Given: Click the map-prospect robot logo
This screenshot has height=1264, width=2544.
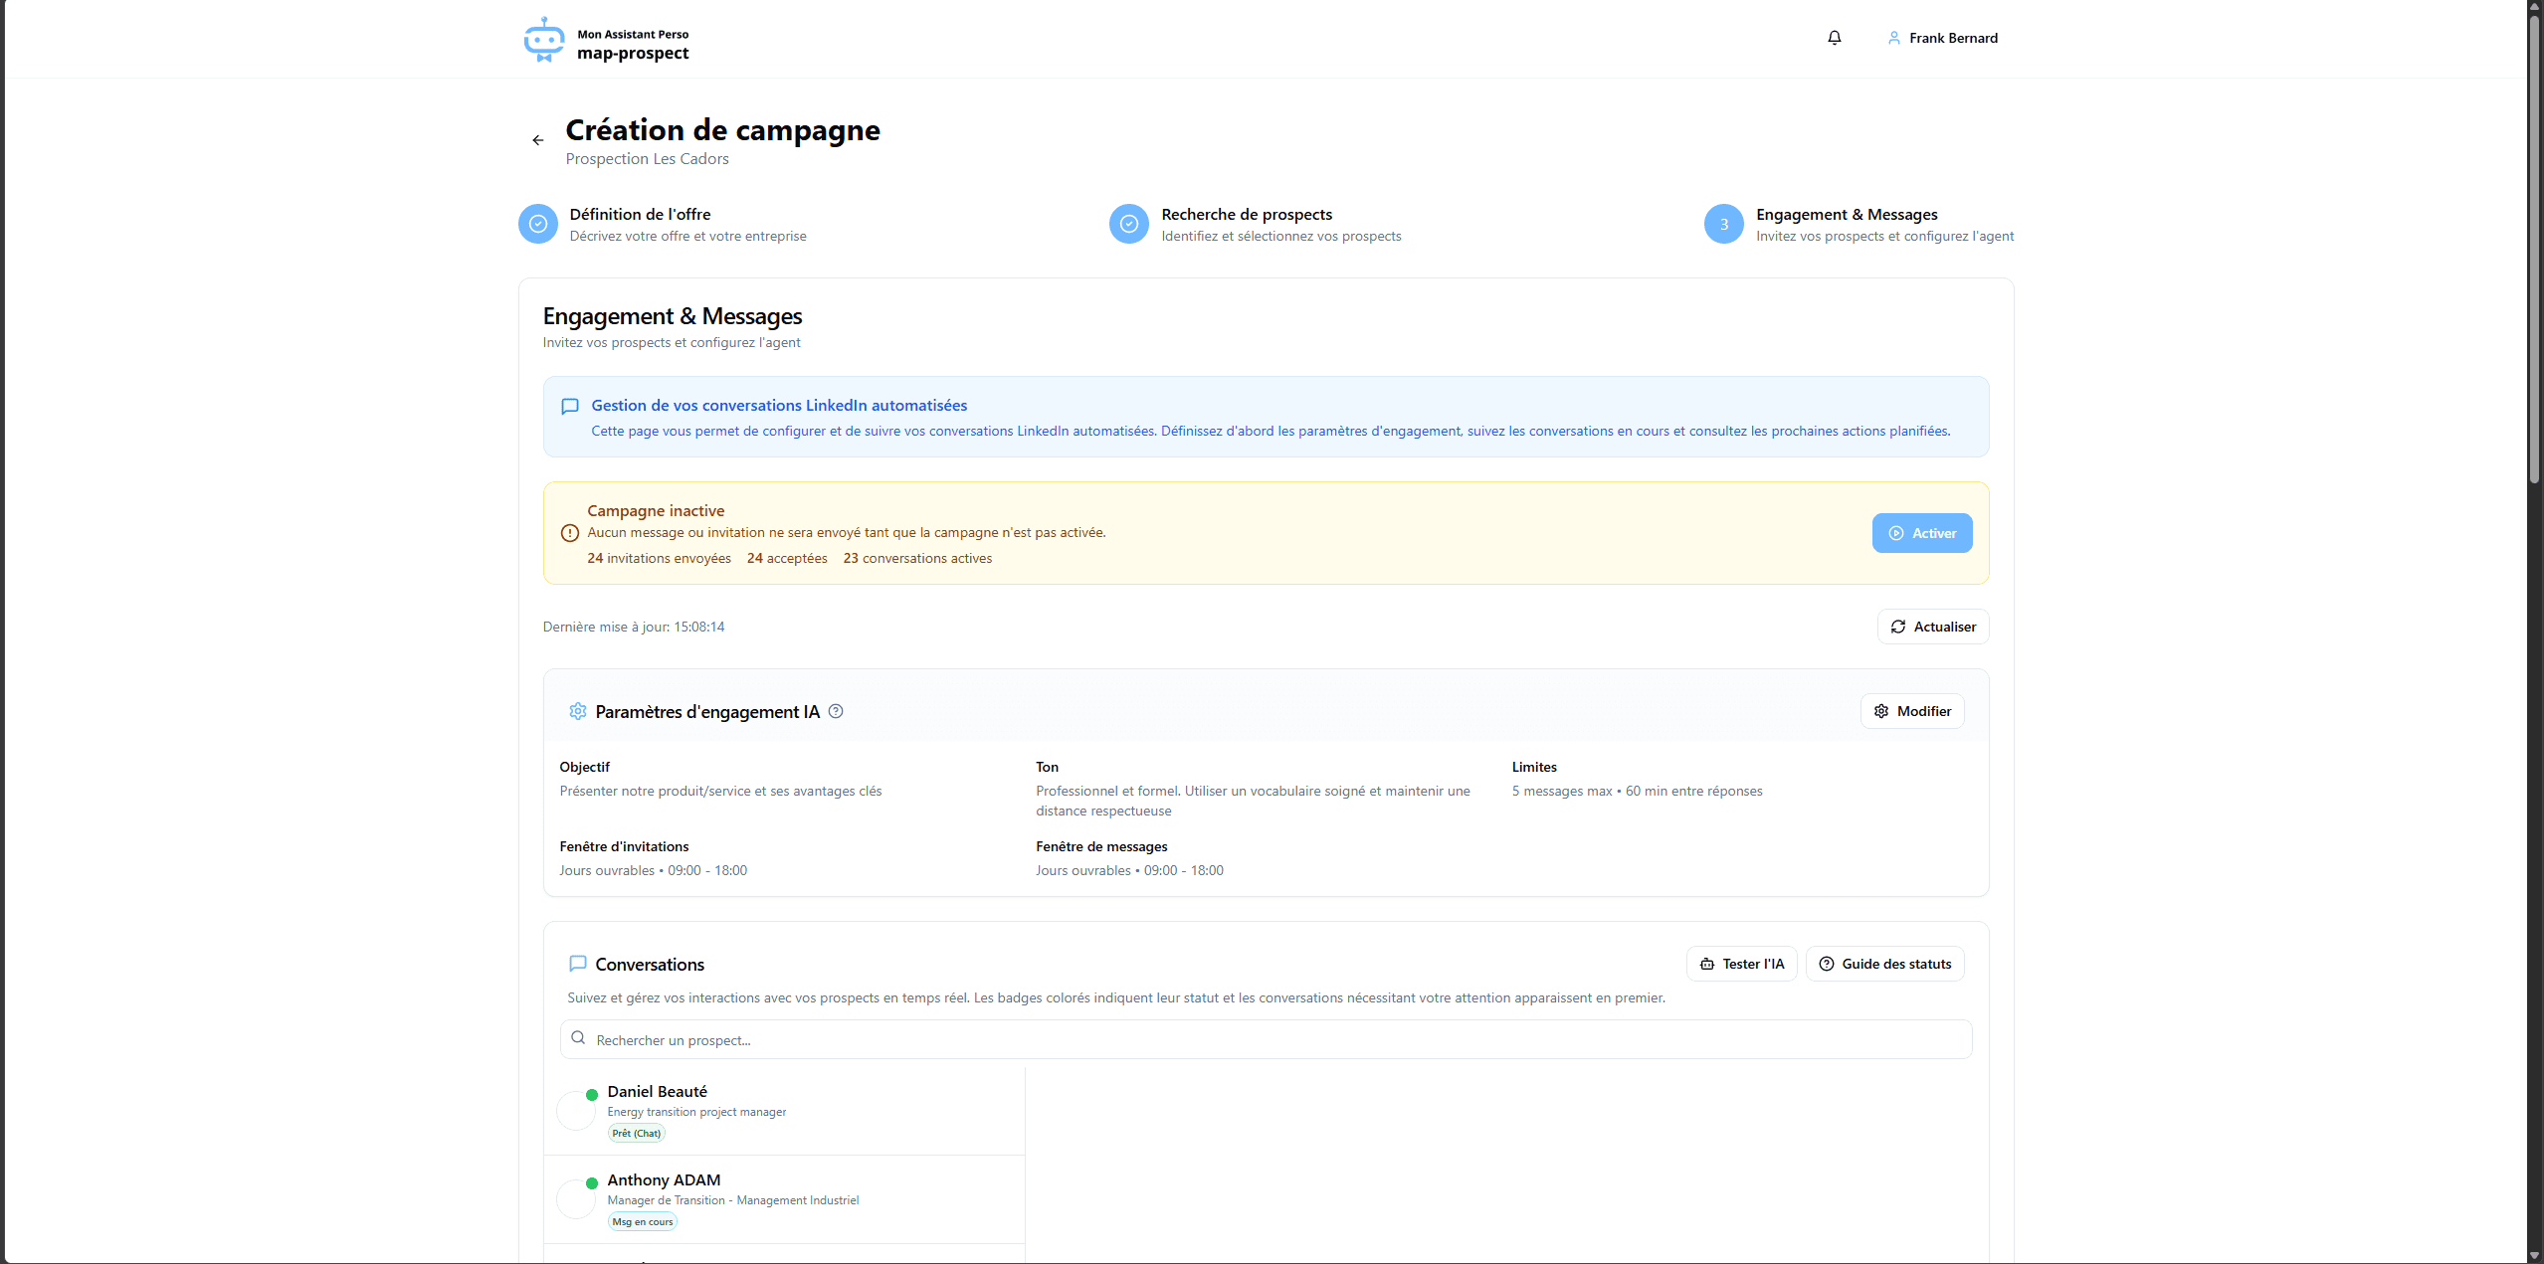Looking at the screenshot, I should [x=544, y=40].
